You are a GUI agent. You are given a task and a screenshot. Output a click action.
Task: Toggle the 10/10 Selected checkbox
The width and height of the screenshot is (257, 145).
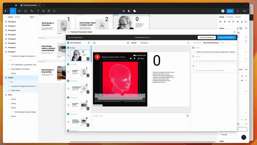pos(68,43)
